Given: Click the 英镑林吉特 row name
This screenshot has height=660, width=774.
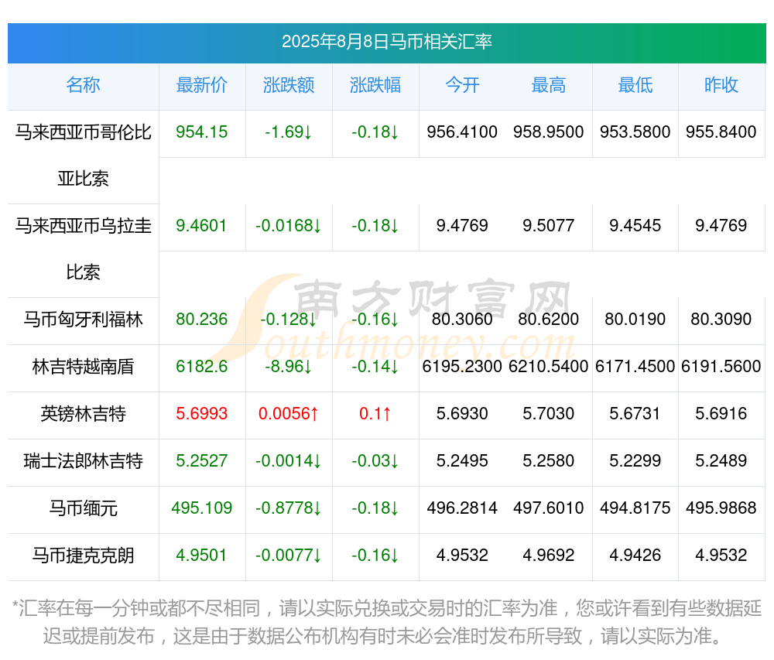Looking at the screenshot, I should click(83, 414).
